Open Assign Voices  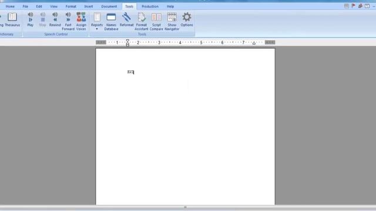click(x=81, y=22)
